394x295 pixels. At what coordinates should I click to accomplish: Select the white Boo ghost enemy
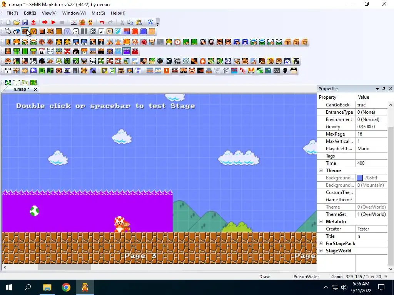pyautogui.click(x=228, y=61)
